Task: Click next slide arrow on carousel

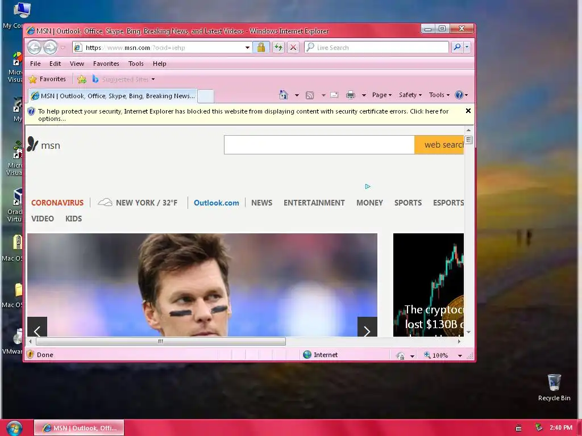Action: point(367,328)
